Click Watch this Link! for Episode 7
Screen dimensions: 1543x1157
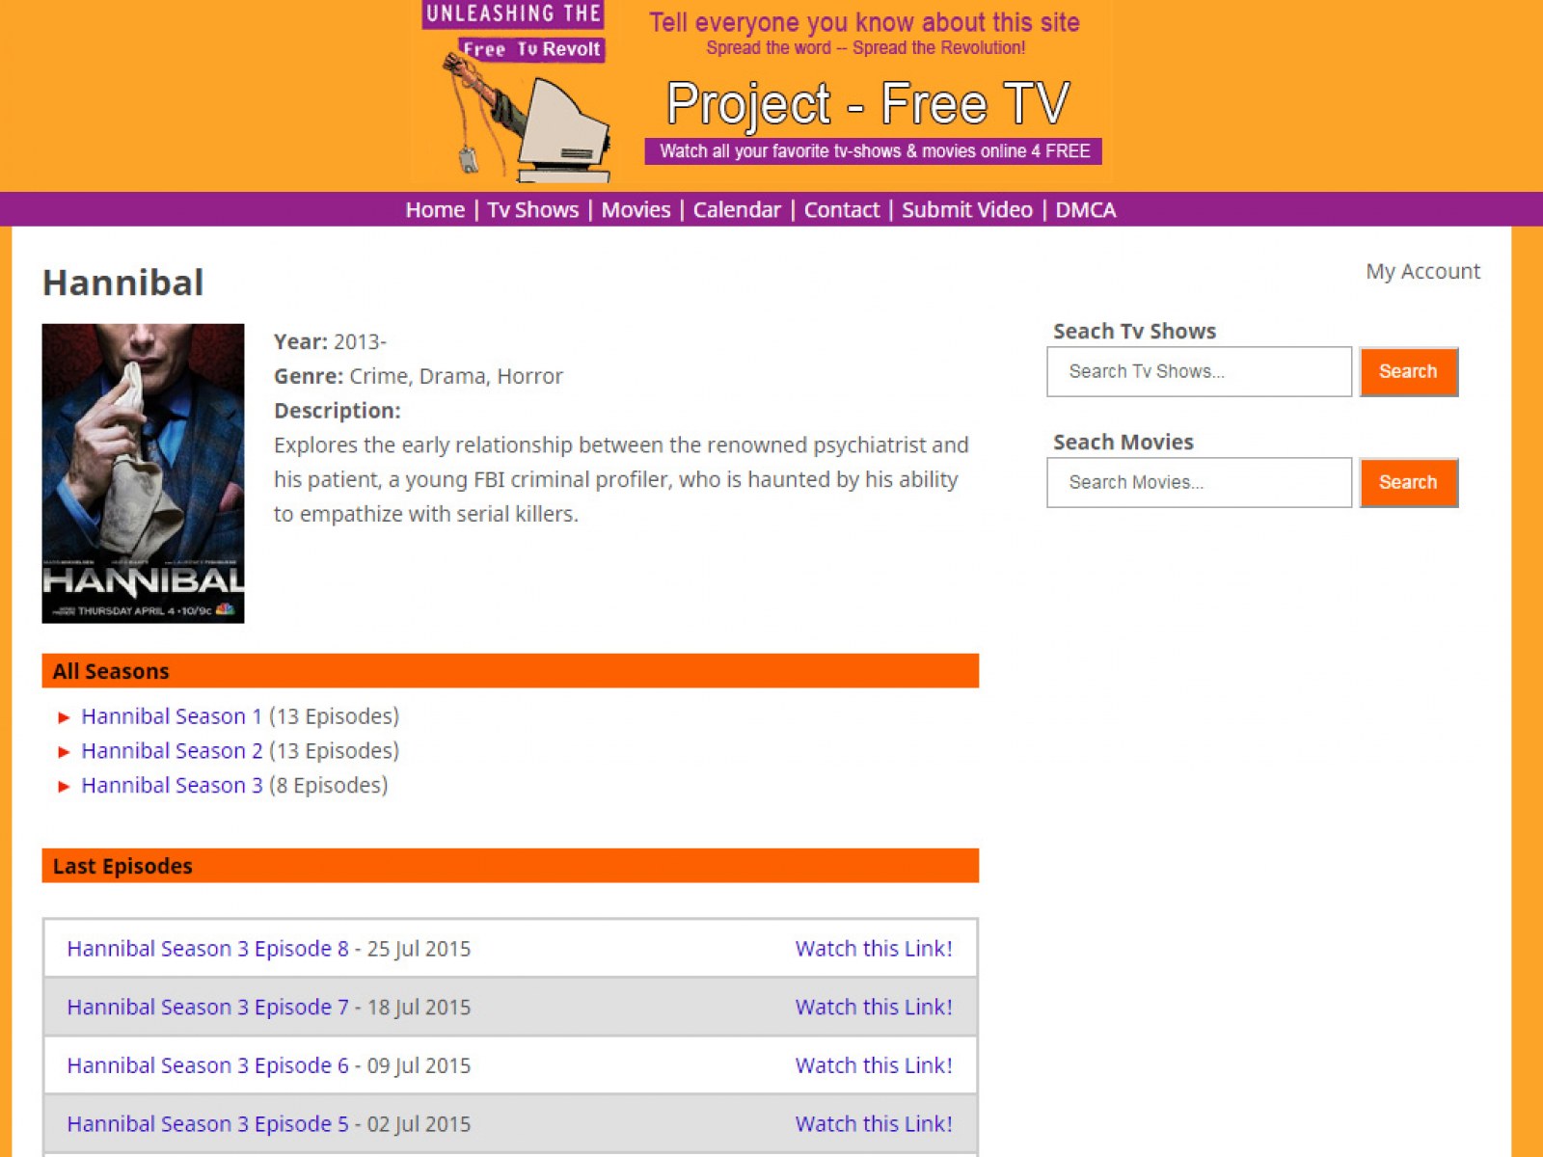click(x=873, y=1007)
